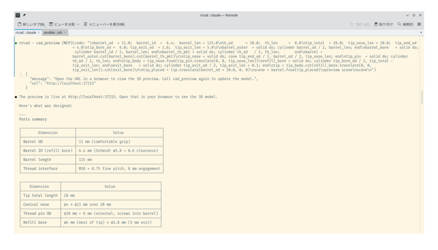Show the menu bar via メニューバーを表示

[104, 24]
